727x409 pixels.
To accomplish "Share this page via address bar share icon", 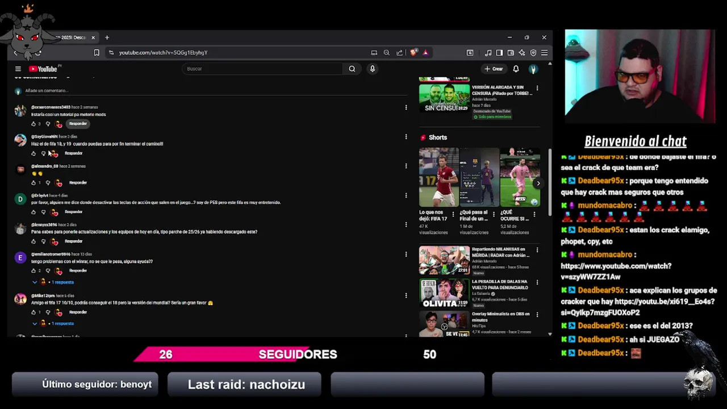I will coord(399,52).
